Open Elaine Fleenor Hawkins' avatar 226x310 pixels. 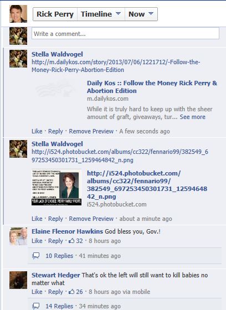(x=18, y=236)
